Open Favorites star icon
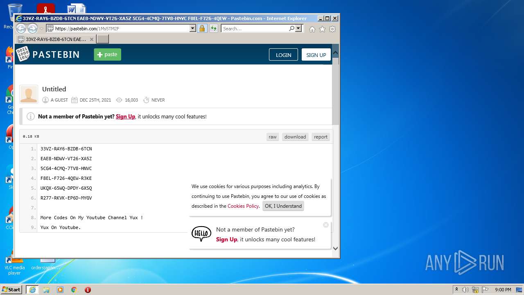This screenshot has width=524, height=295. pyautogui.click(x=322, y=29)
